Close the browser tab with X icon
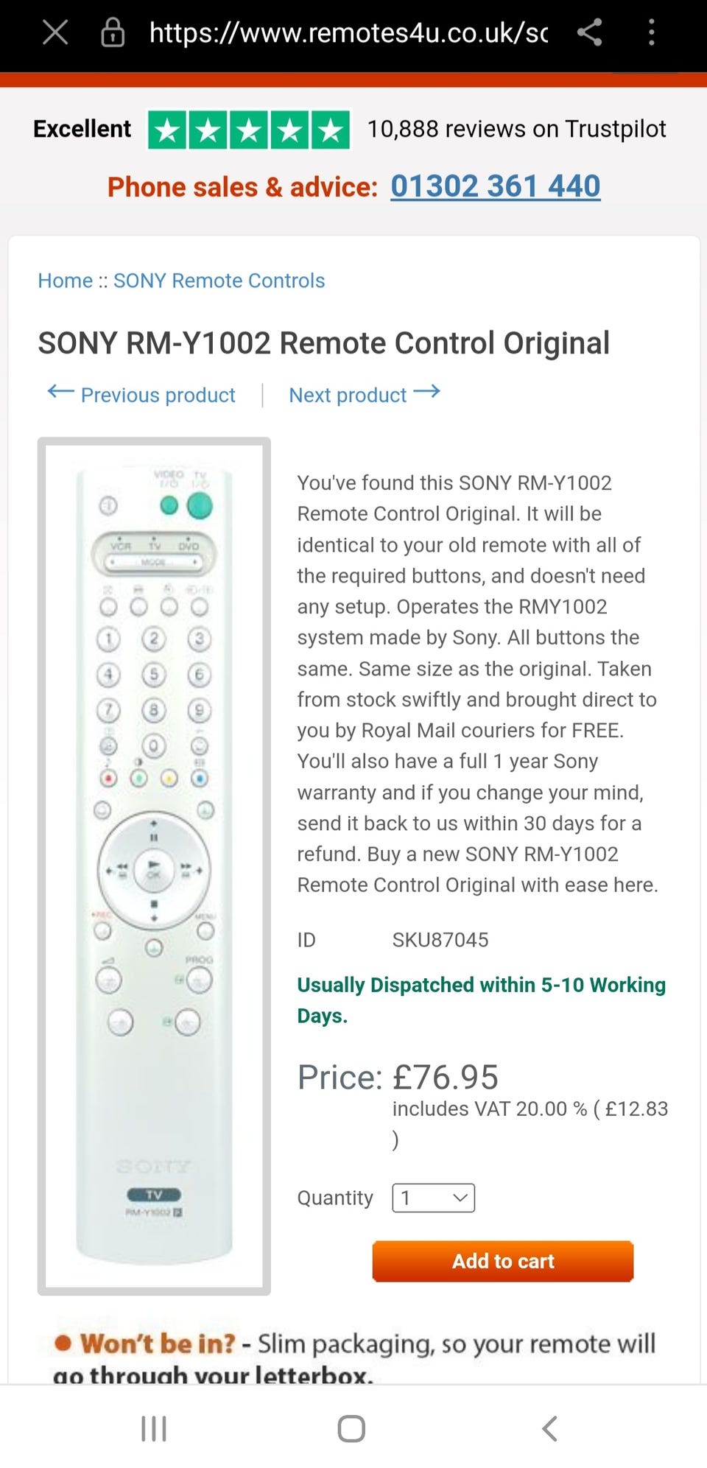This screenshot has width=707, height=1468. (55, 32)
